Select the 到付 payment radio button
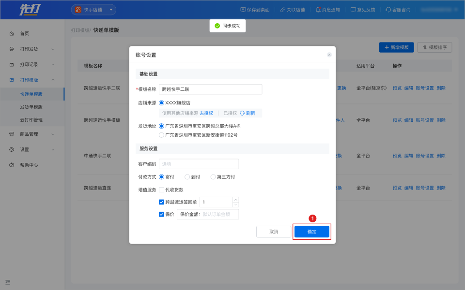 click(187, 177)
